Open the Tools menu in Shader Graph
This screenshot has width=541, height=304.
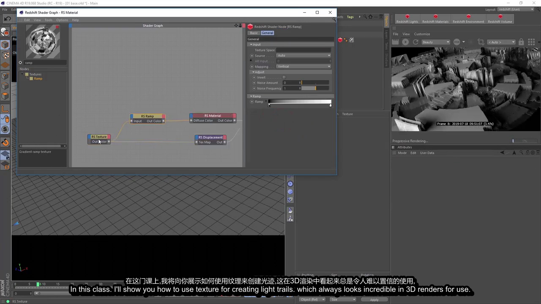pos(49,20)
